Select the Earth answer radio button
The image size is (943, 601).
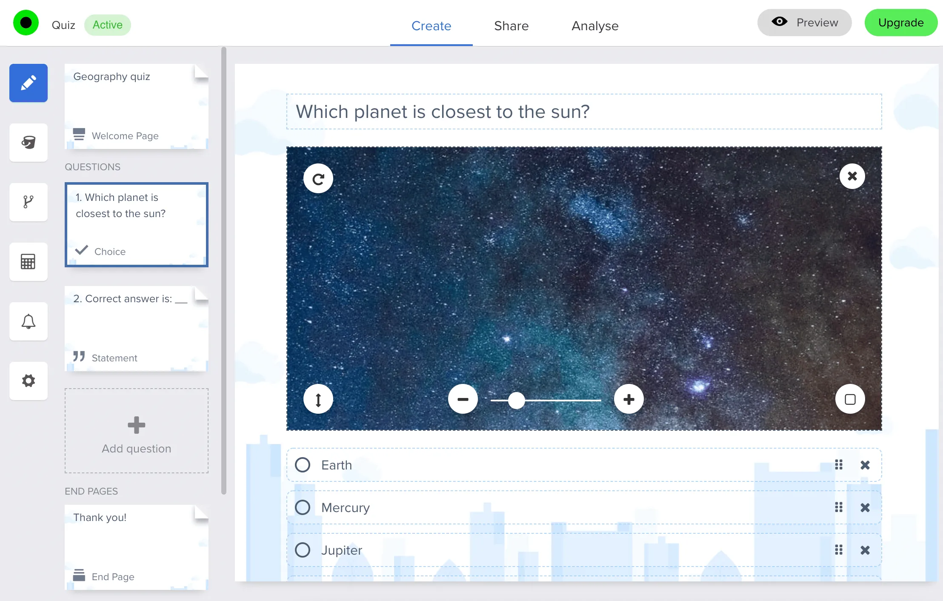pos(303,465)
